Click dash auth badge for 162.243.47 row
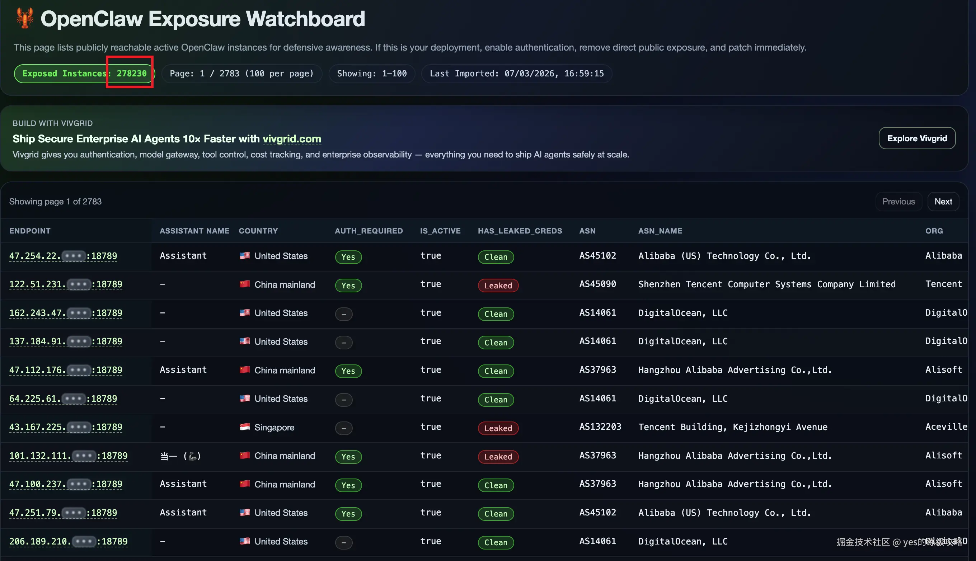Screen dimensions: 976x561 343,314
